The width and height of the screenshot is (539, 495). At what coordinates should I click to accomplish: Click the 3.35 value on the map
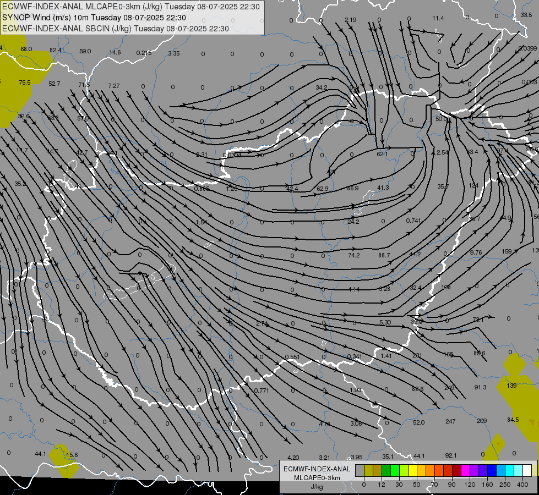(x=174, y=53)
